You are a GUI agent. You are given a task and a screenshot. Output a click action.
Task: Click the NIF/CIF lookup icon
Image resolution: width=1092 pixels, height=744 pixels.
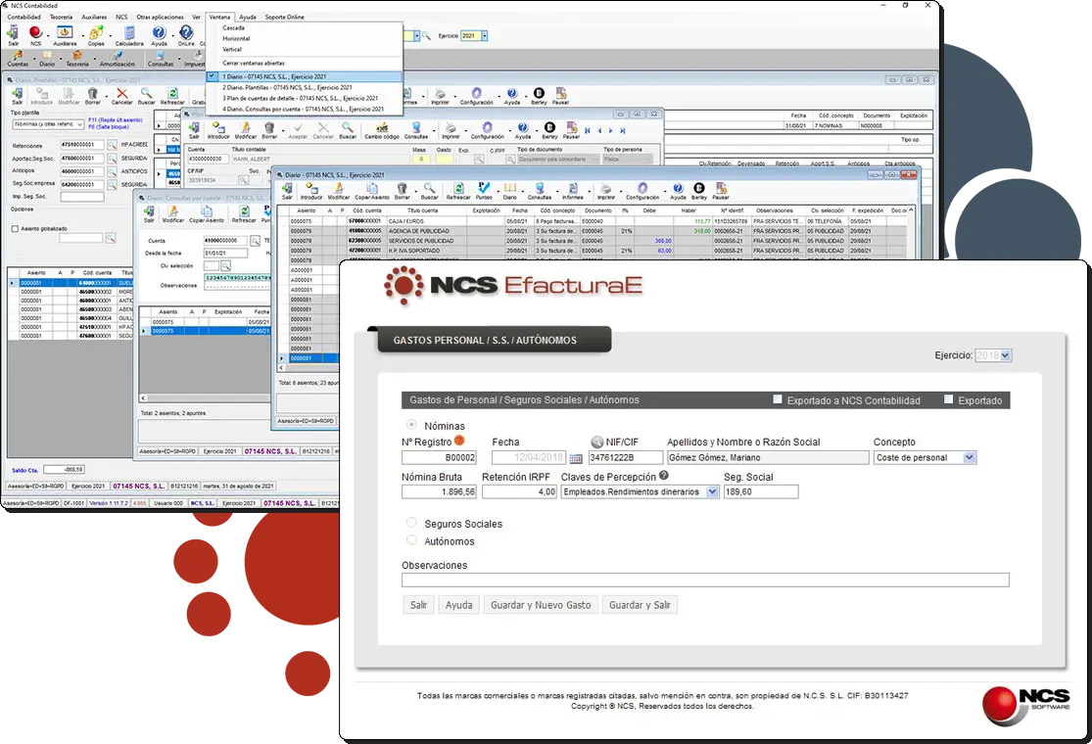[x=596, y=442]
